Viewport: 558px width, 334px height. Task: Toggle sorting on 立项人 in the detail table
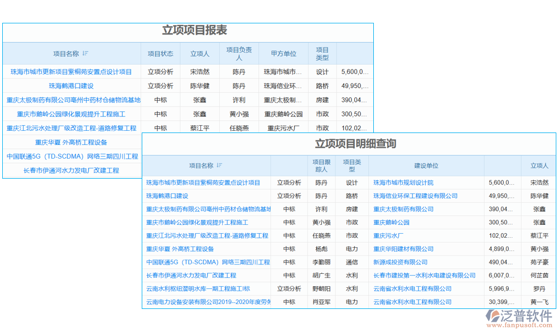point(538,165)
